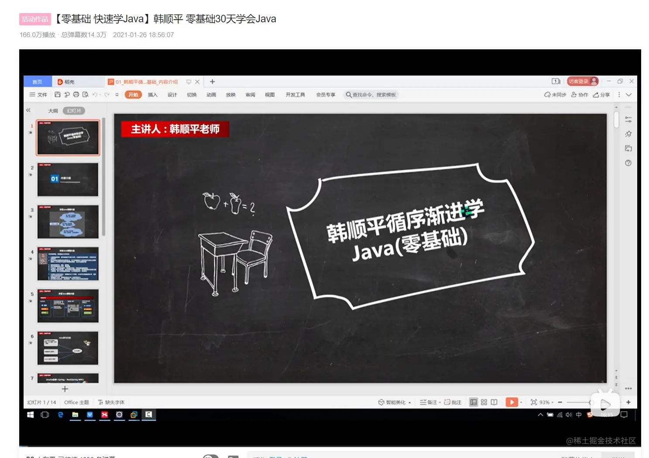Image resolution: width=649 pixels, height=458 pixels.
Task: Open a new tab with plus icon
Action: point(213,82)
